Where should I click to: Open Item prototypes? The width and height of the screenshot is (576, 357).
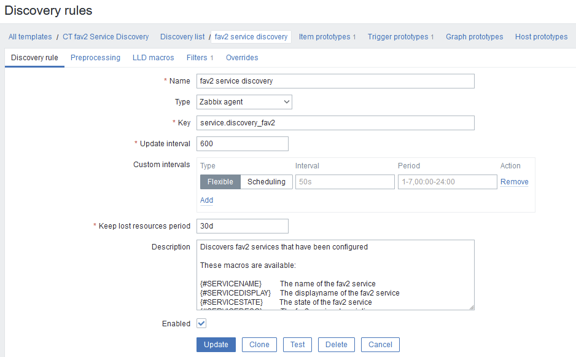click(x=324, y=37)
